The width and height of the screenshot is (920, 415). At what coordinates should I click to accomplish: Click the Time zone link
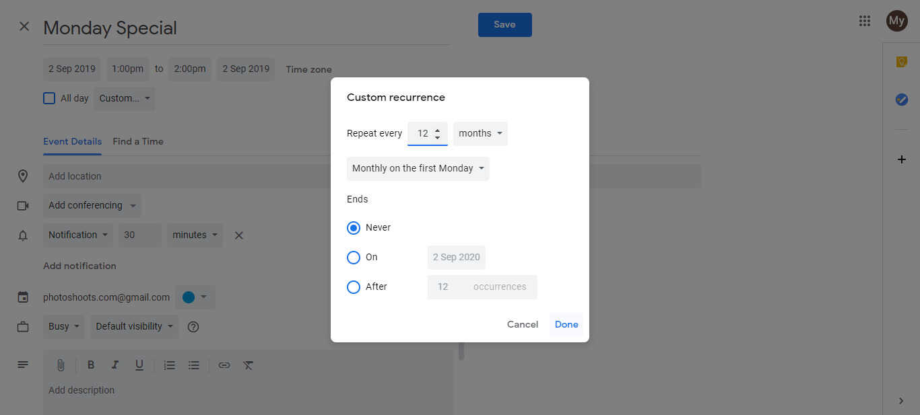pyautogui.click(x=308, y=69)
